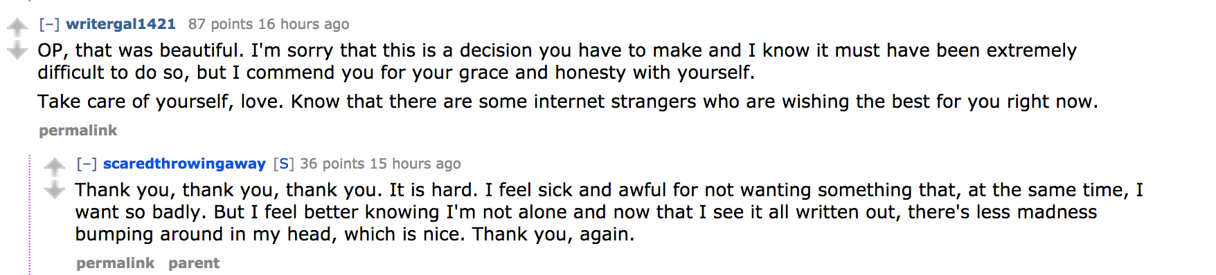Collapse writergal1421's comment with [–] toggle
Image resolution: width=1216 pixels, height=275 pixels.
pyautogui.click(x=48, y=24)
